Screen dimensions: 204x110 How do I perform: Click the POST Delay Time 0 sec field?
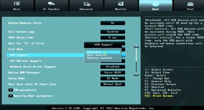coord(113,37)
